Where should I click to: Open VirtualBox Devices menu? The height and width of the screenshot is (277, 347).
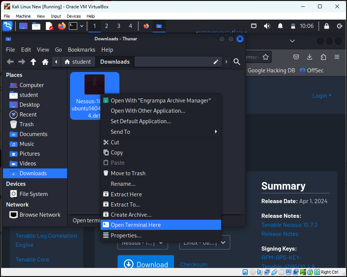point(74,16)
